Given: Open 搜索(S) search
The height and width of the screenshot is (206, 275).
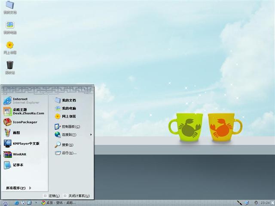Looking at the screenshot, I should pyautogui.click(x=64, y=145).
